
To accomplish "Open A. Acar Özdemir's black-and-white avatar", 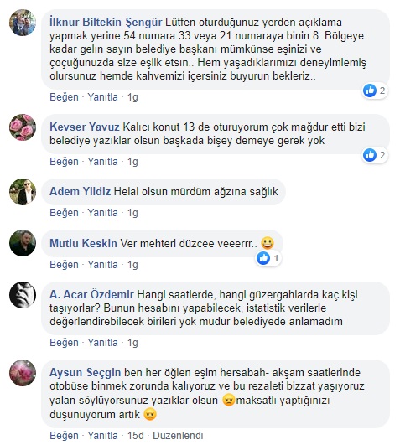I will 23,295.
